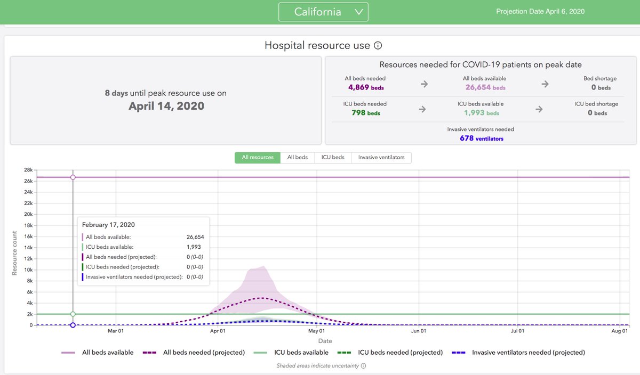Click the April 14, 2020 peak date text
Screen dimensions: 640x375
pyautogui.click(x=166, y=105)
